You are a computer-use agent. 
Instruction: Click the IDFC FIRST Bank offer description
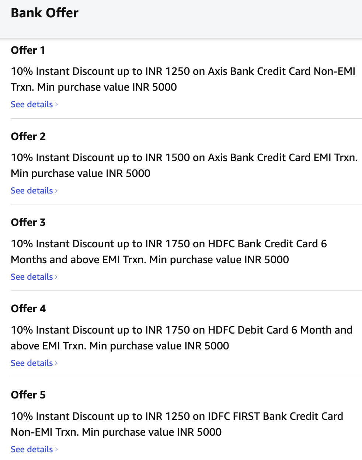[177, 424]
